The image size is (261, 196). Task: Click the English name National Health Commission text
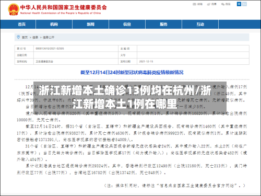(61, 13)
